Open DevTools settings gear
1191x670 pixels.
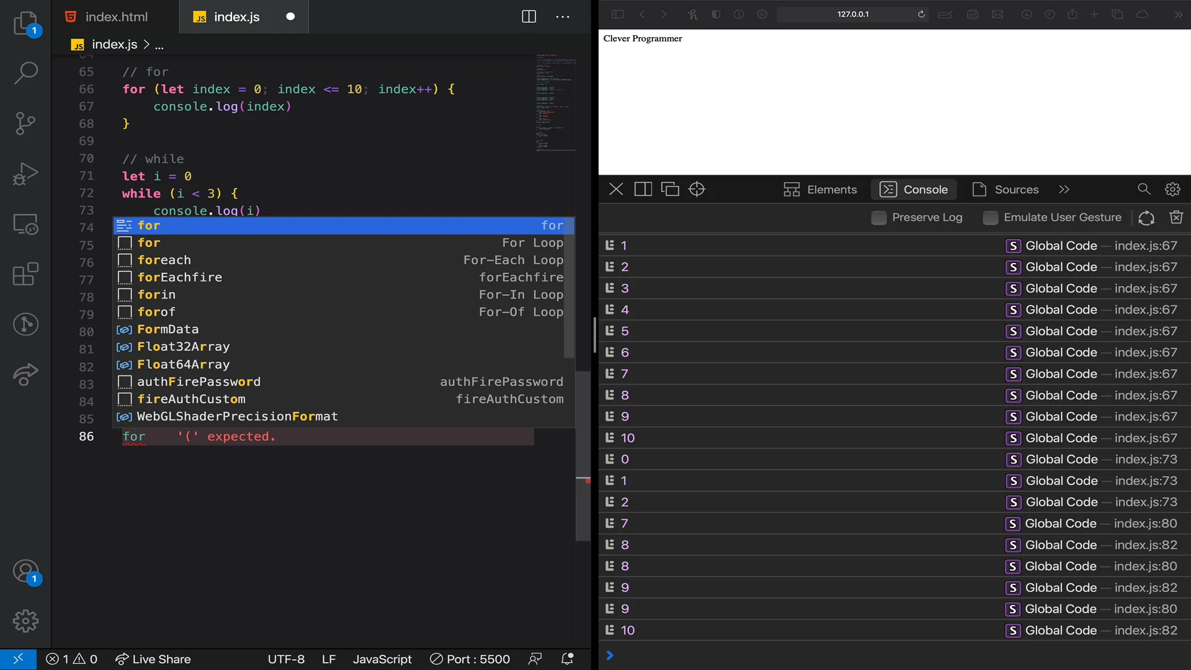click(1173, 189)
